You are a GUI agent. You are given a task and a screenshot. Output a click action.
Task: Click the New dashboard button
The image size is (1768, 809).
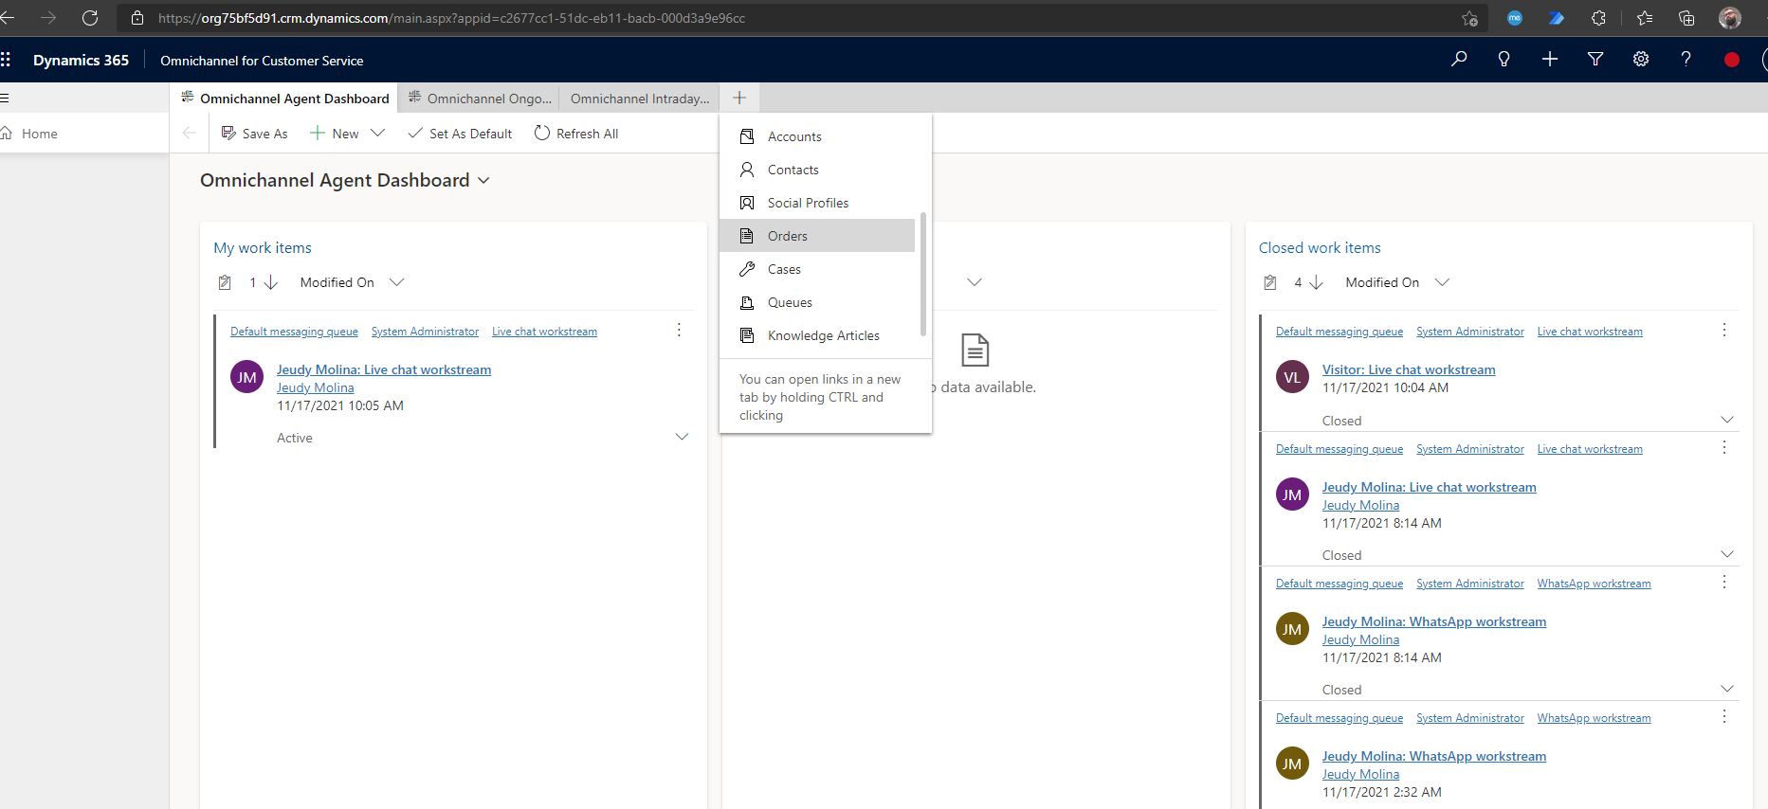(335, 134)
